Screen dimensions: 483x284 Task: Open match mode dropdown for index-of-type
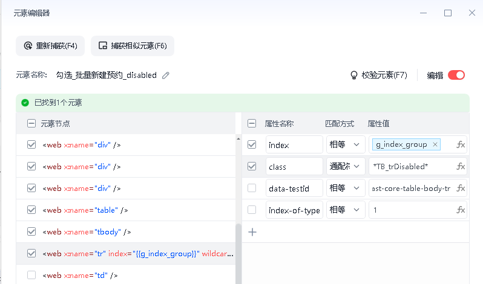point(345,210)
